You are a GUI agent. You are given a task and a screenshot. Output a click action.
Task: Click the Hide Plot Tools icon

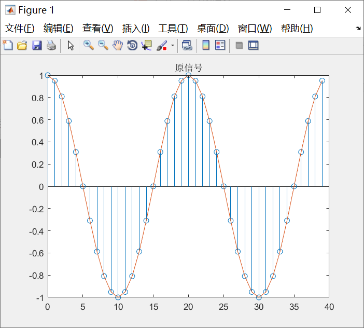pyautogui.click(x=239, y=45)
